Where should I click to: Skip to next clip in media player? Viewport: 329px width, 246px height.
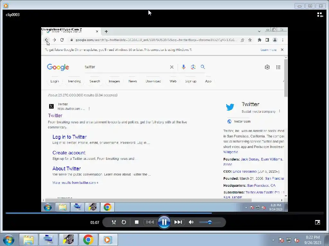(178, 222)
